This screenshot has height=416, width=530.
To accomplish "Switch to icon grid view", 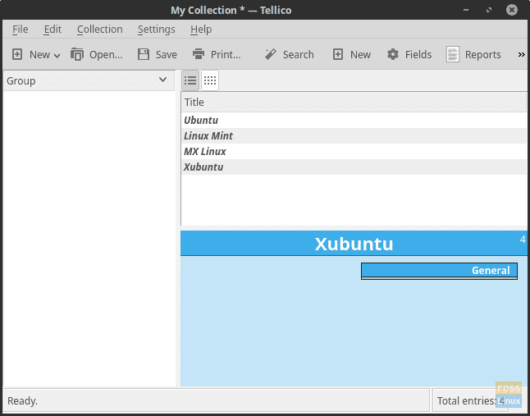I will coord(210,80).
